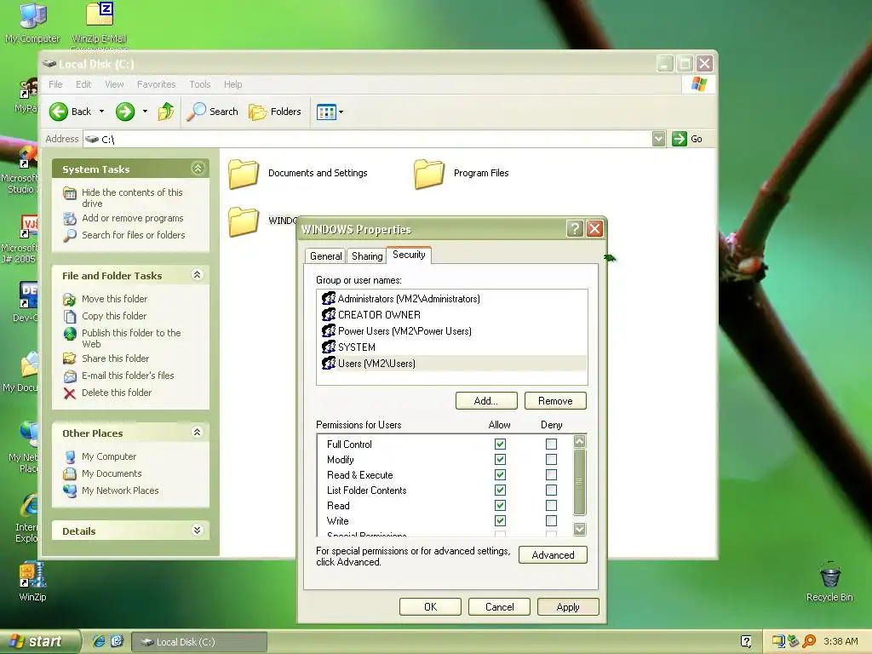Click the Start button
The width and height of the screenshot is (872, 654).
tap(39, 641)
